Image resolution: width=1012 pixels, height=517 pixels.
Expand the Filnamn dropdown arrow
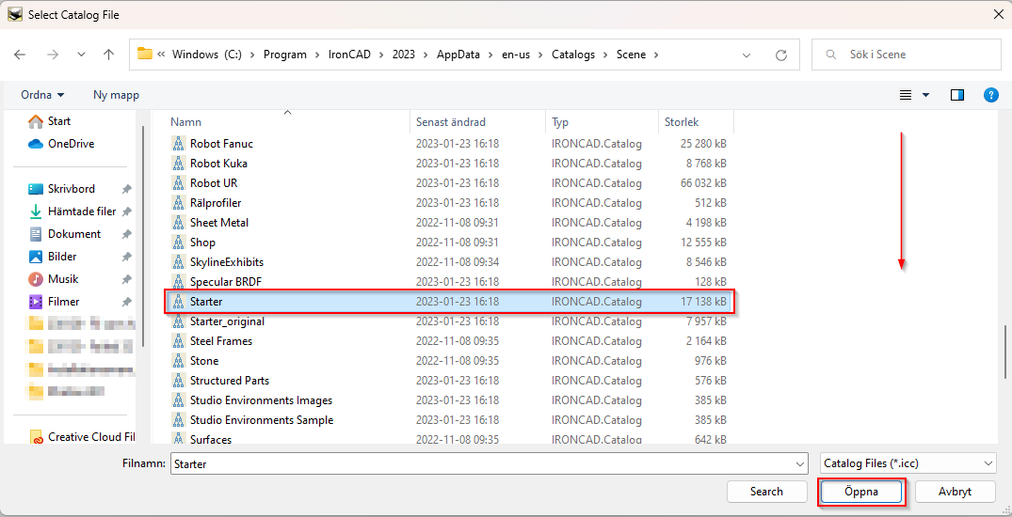[x=801, y=463]
